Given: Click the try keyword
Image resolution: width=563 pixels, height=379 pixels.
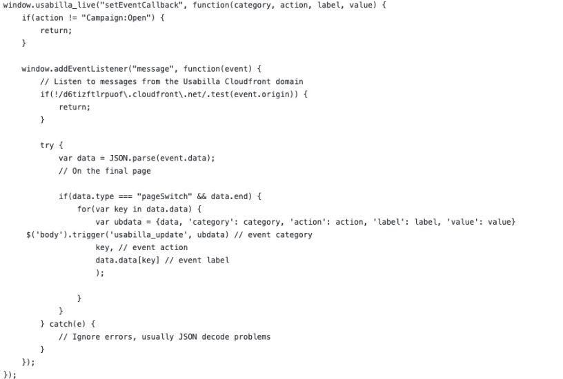Looking at the screenshot, I should point(47,145).
